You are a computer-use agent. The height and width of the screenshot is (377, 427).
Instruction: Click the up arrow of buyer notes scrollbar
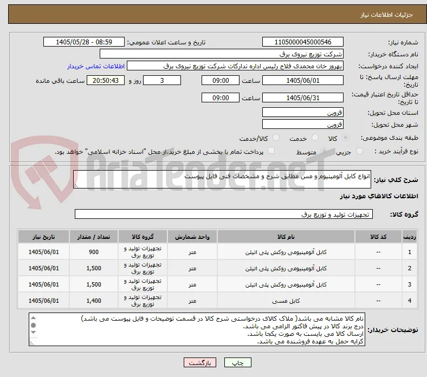click(x=33, y=317)
